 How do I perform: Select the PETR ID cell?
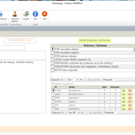62,98
